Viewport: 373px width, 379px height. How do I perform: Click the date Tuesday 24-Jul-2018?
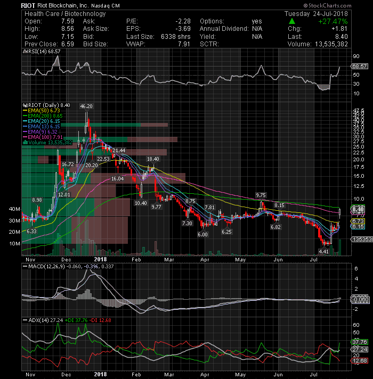(316, 13)
